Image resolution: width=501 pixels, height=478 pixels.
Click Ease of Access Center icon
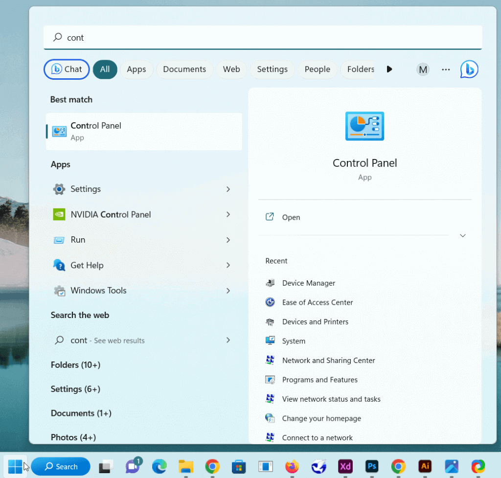pos(270,302)
